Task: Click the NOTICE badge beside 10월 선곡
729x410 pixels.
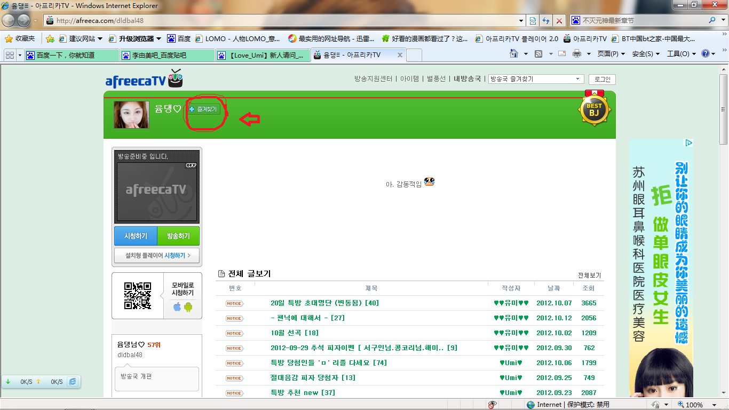Action: 234,333
